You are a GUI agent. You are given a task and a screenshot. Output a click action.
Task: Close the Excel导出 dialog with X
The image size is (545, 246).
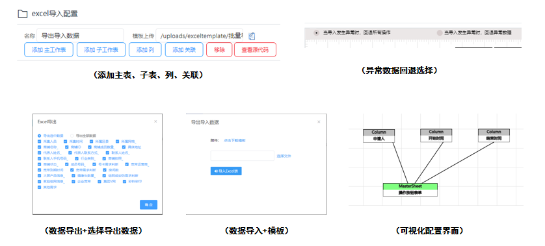tap(155, 121)
